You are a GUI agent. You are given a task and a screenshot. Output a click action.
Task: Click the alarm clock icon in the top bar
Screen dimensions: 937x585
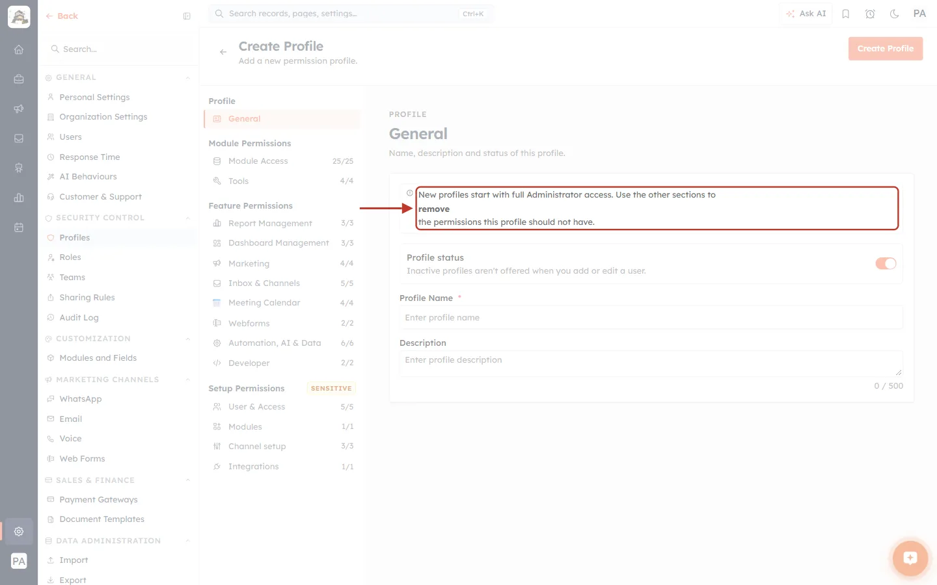coord(870,14)
